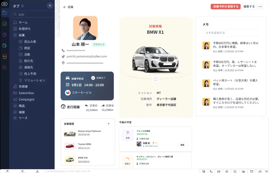Click the calendar icon beside 9月1日
The height and width of the screenshot is (173, 269).
point(68,85)
